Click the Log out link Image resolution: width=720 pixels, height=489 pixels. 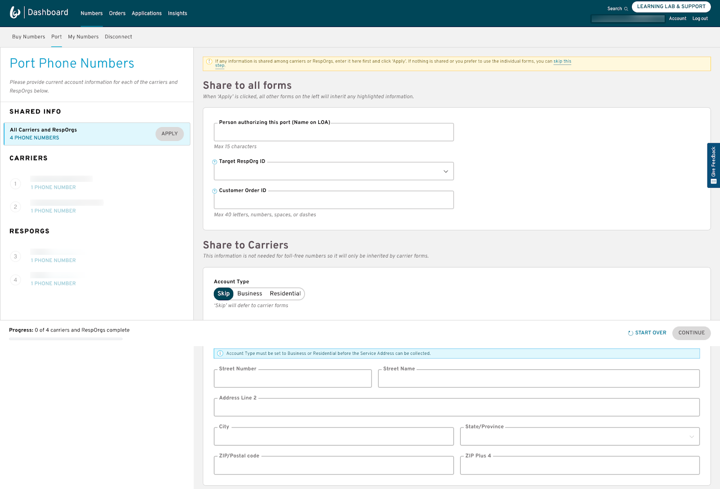pos(700,18)
